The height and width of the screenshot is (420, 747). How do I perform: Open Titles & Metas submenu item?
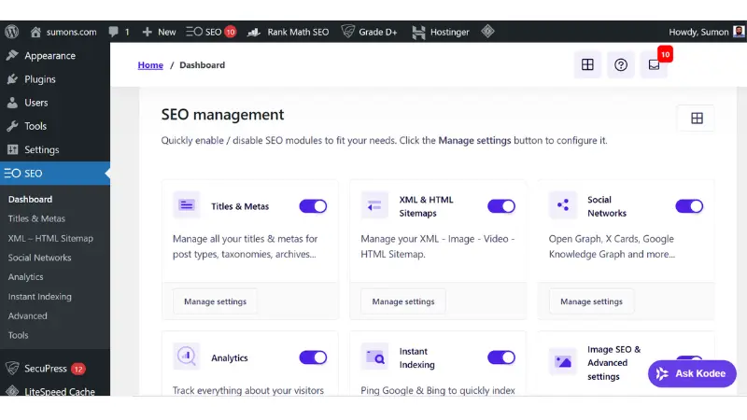(x=36, y=218)
